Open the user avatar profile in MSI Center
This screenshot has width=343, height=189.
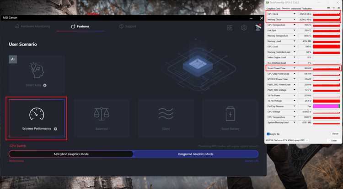(258, 27)
